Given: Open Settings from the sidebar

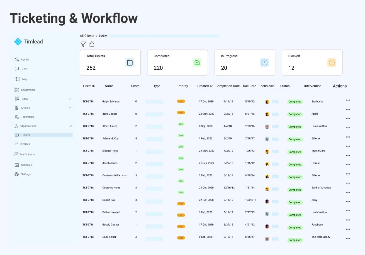Looking at the screenshot, I should 26,174.
